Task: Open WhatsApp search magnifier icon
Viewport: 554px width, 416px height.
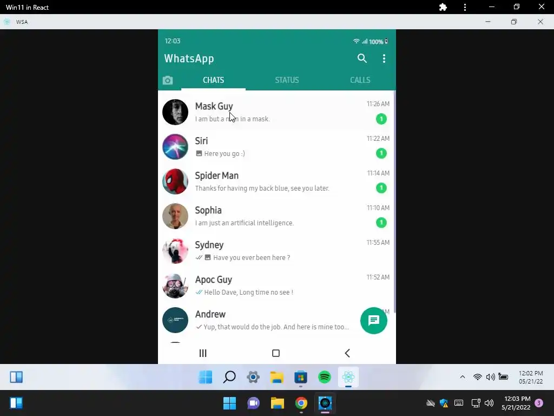Action: point(362,58)
